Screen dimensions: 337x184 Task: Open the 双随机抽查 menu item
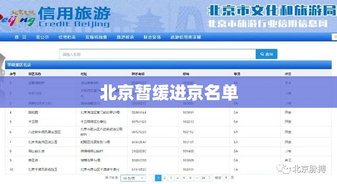pyautogui.click(x=96, y=37)
